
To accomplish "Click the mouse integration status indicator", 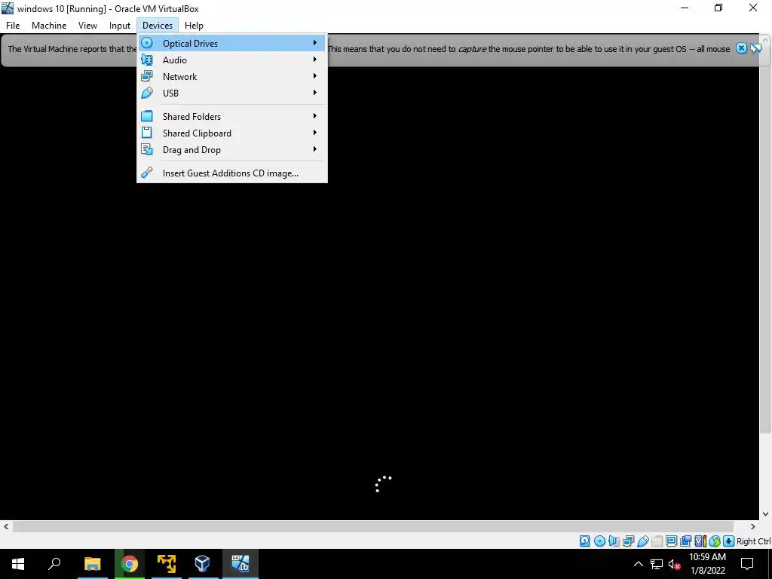I will click(x=715, y=541).
